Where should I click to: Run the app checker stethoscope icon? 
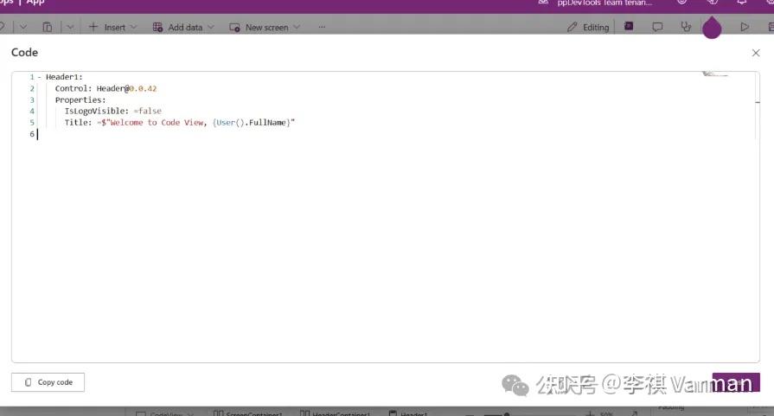coord(686,27)
